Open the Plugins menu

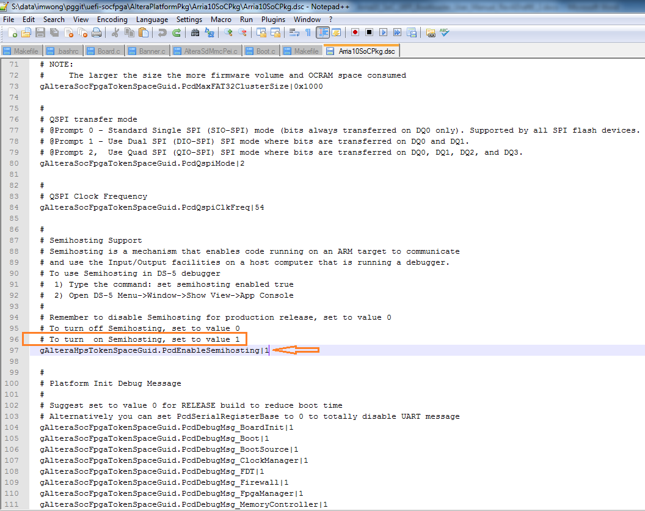click(x=273, y=20)
